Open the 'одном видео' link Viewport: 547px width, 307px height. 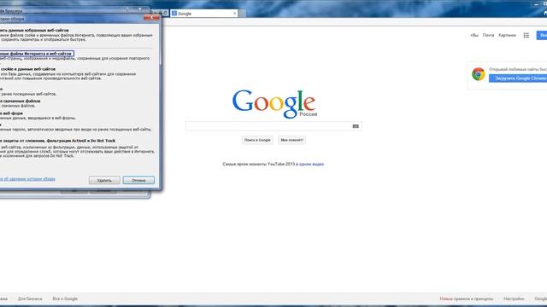pyautogui.click(x=311, y=164)
